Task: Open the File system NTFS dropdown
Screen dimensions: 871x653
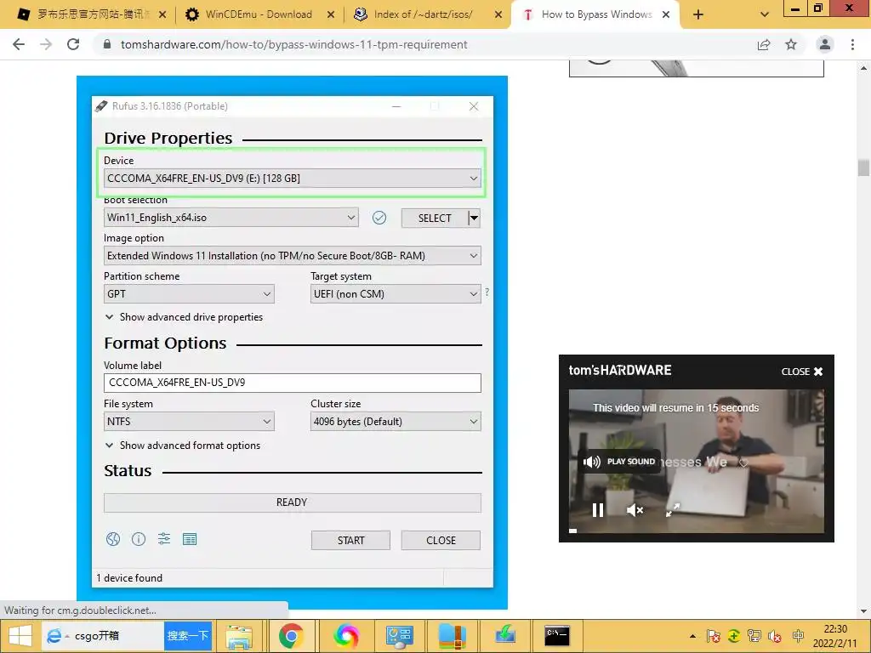Action: (189, 422)
